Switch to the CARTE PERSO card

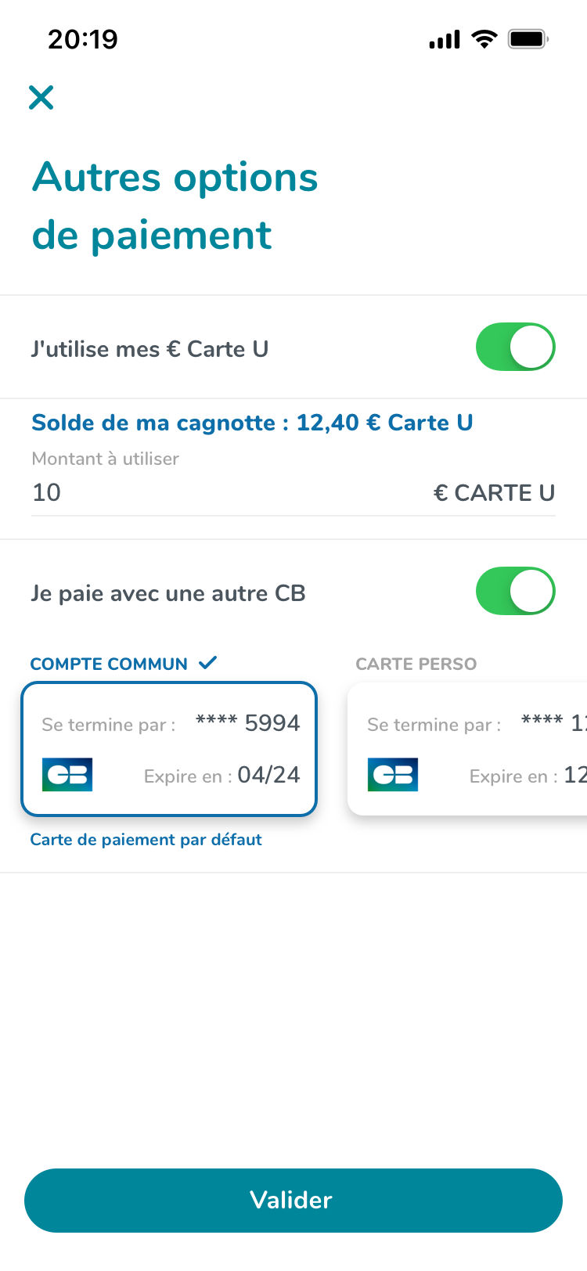tap(416, 663)
